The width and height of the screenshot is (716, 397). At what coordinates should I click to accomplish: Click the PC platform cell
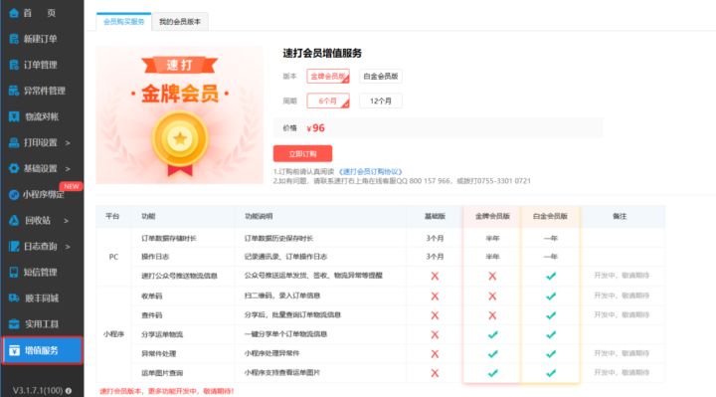[x=113, y=258]
